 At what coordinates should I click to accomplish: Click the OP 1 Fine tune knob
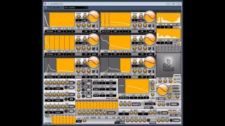point(85,16)
